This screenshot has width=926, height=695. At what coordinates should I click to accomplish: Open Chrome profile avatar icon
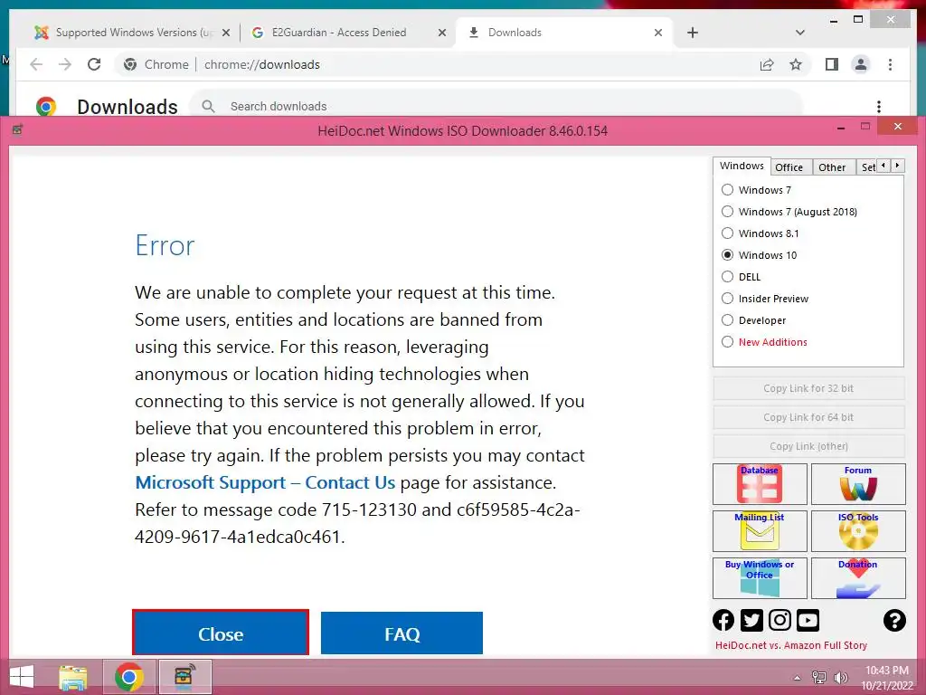(x=861, y=64)
